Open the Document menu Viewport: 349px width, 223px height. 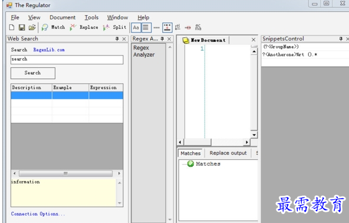[x=62, y=17]
